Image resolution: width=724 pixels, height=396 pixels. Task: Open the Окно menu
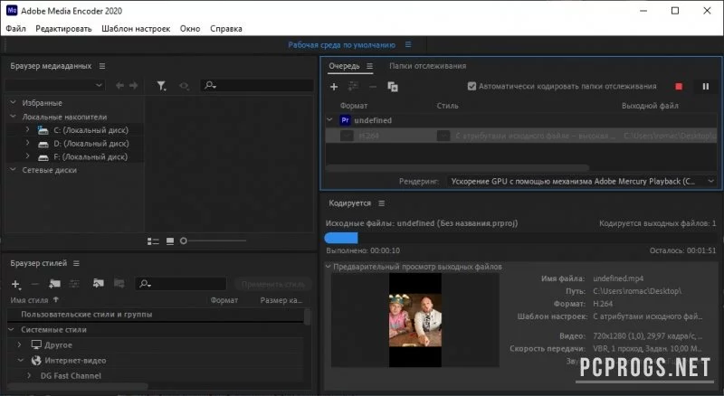[190, 29]
